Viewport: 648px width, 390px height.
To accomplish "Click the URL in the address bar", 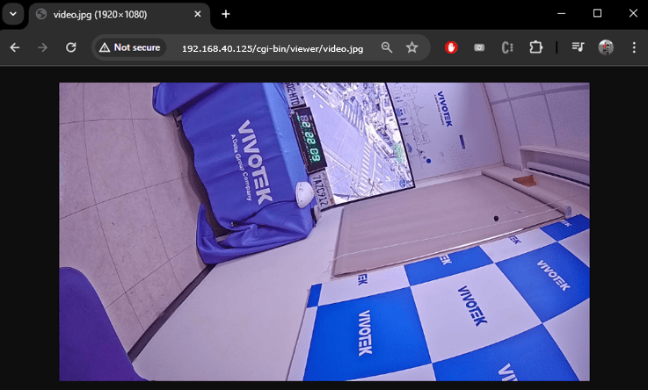I will [x=272, y=48].
